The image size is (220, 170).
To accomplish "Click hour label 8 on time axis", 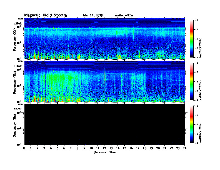I will click(77, 148).
